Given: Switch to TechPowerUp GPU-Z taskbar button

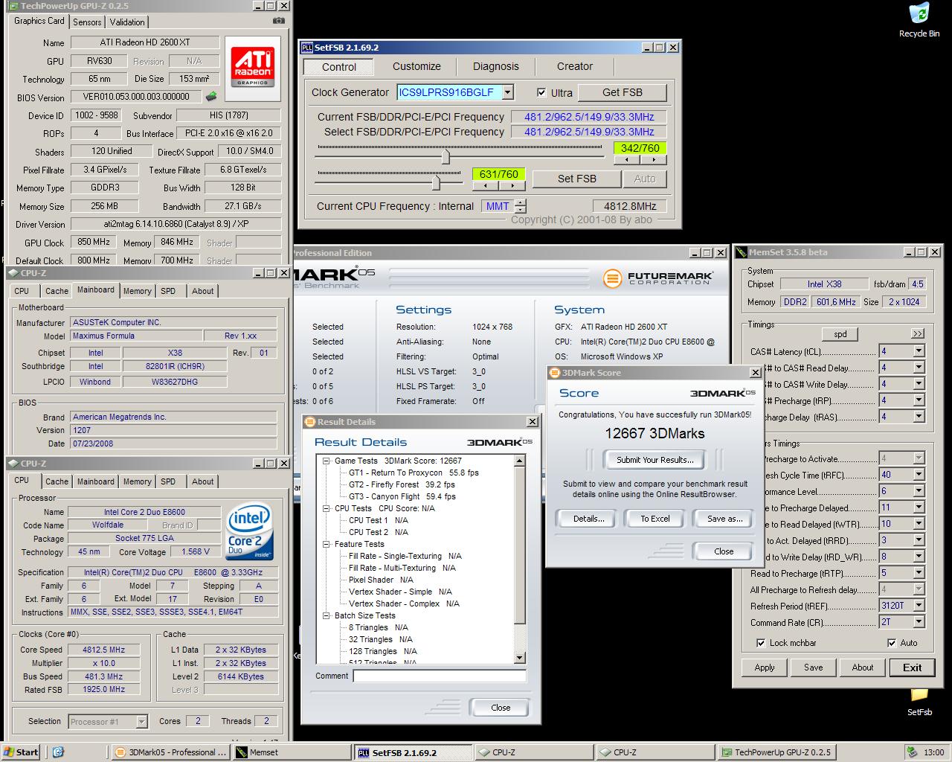Looking at the screenshot, I should point(776,752).
